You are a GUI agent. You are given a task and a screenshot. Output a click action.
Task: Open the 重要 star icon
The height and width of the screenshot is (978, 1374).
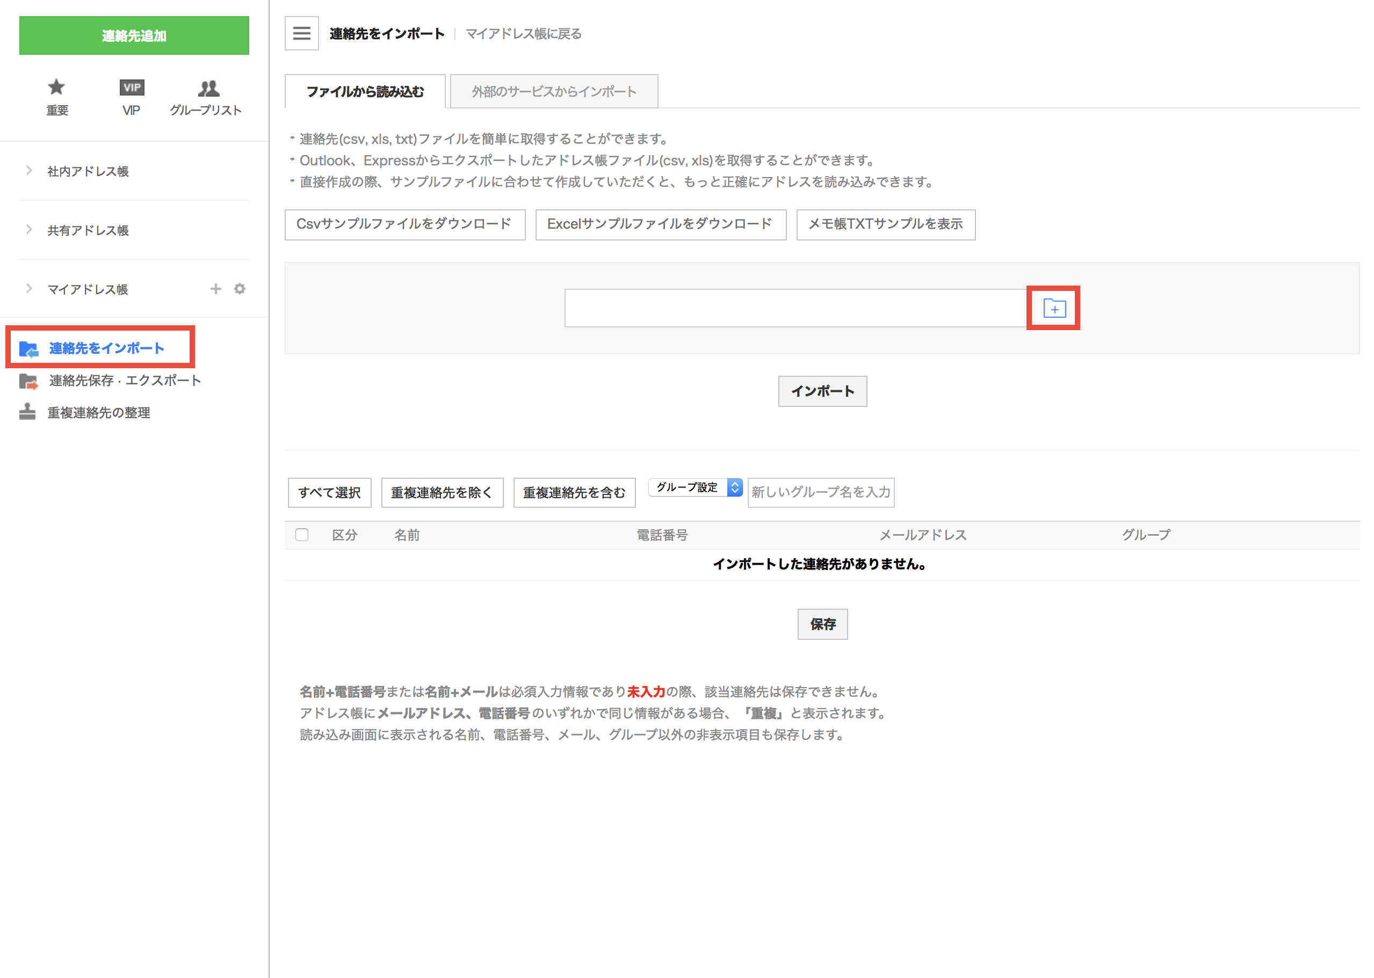click(x=56, y=87)
